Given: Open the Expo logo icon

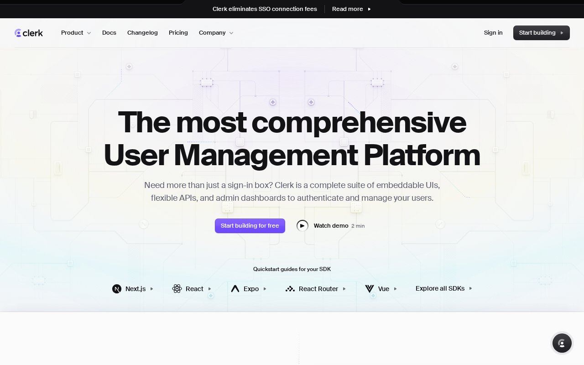Looking at the screenshot, I should click(x=235, y=289).
